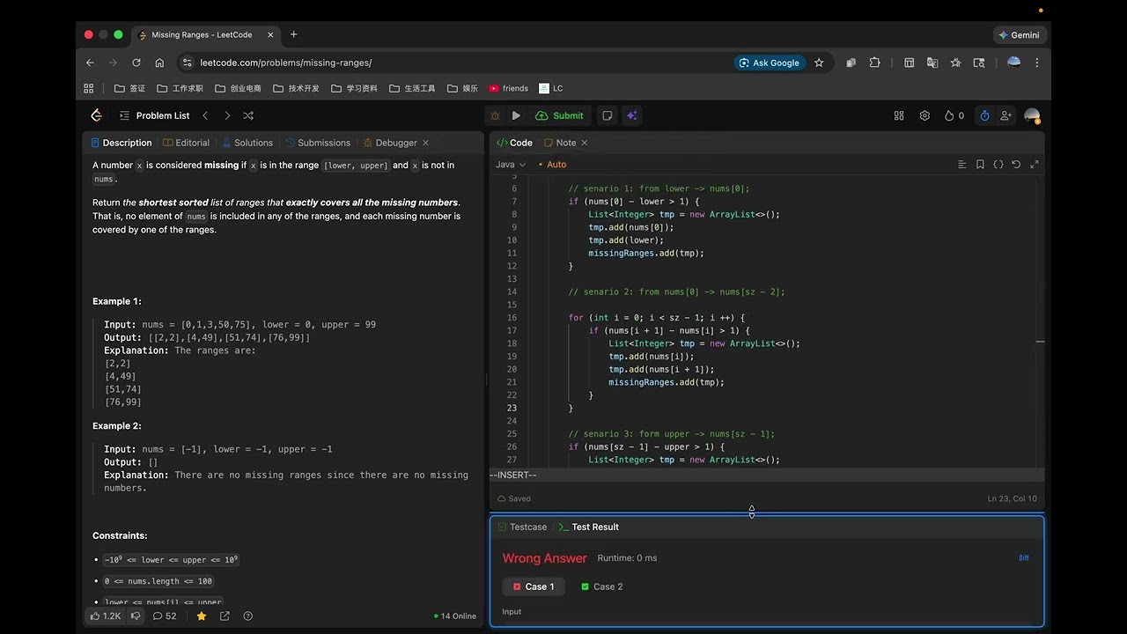The height and width of the screenshot is (634, 1127).
Task: Open the Problem List panel
Action: click(154, 115)
